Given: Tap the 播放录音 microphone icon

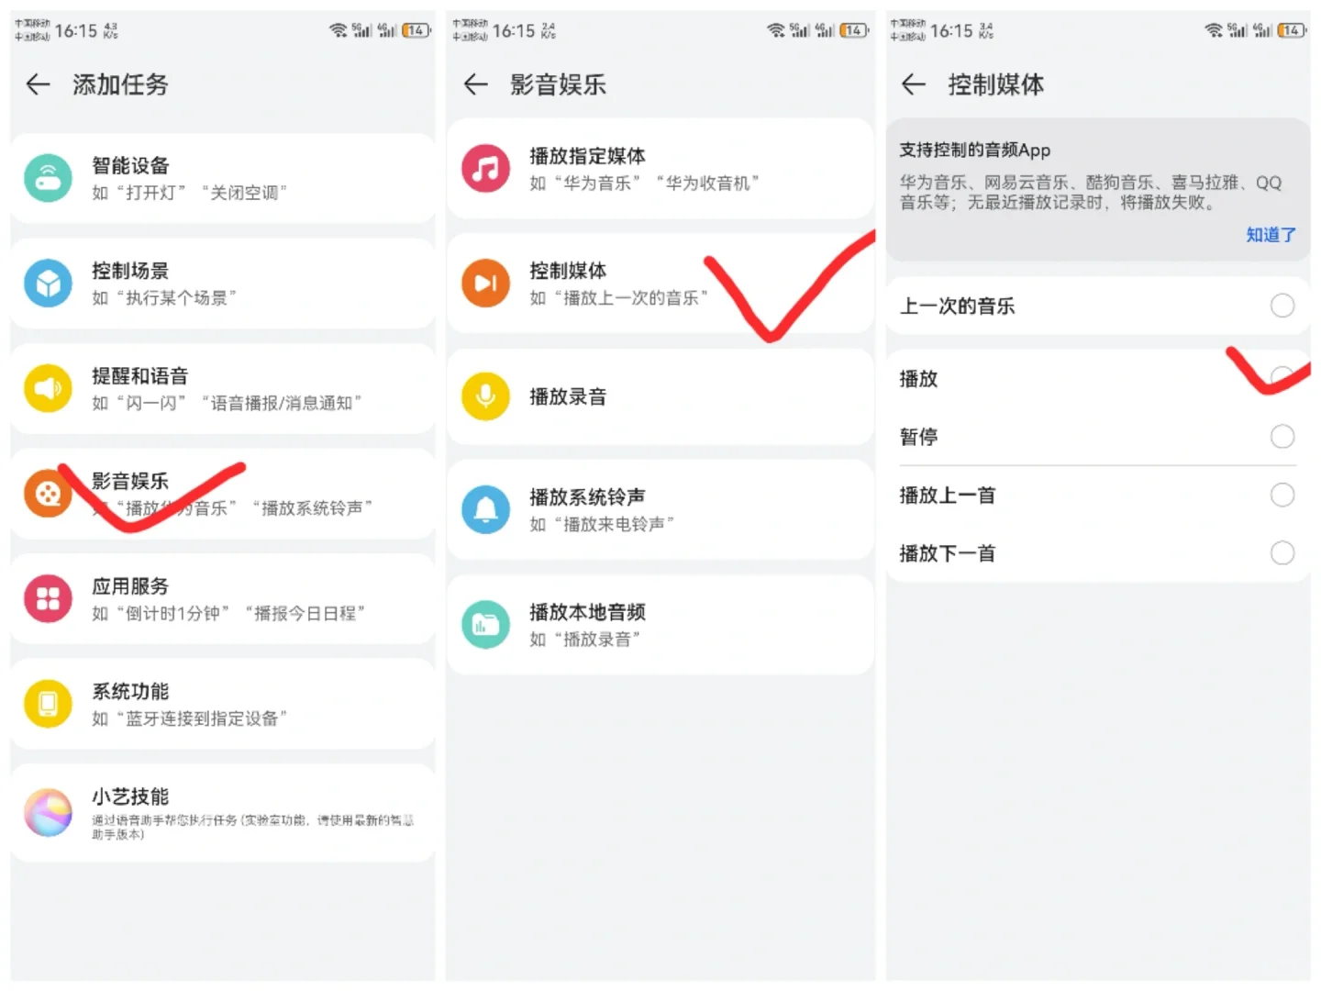Looking at the screenshot, I should [x=485, y=395].
